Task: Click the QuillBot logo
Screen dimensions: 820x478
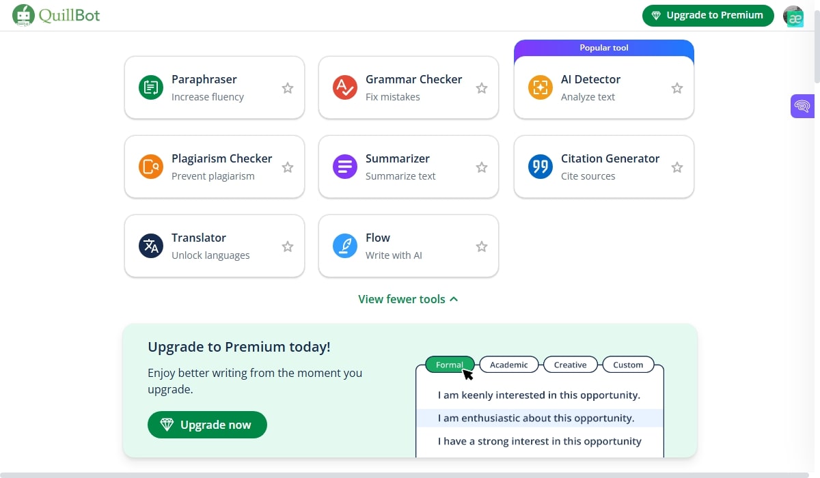Action: 56,15
